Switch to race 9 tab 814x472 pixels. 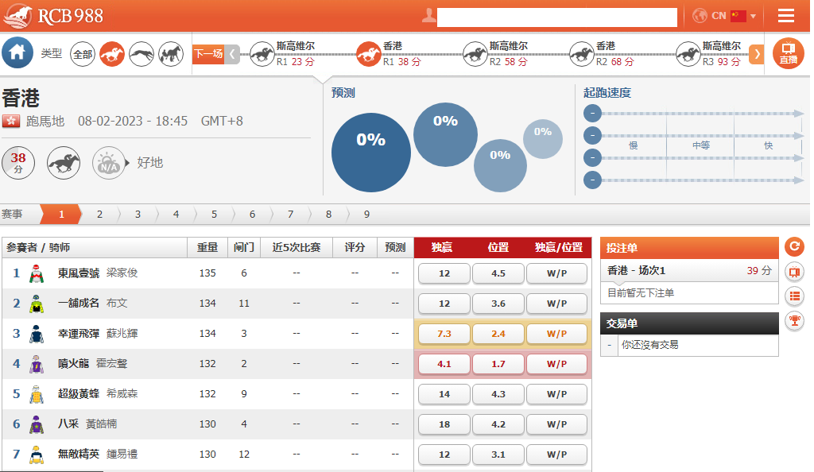366,215
